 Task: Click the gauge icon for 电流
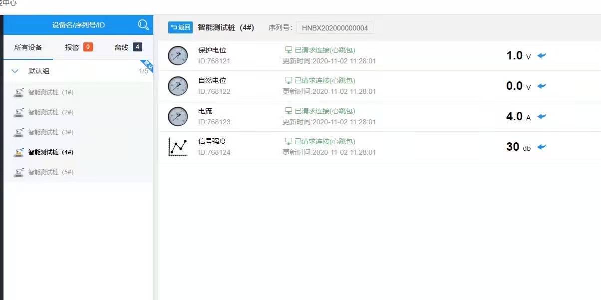point(178,116)
